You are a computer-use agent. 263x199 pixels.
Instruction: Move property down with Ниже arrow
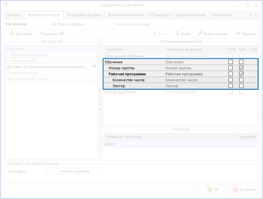click(x=177, y=34)
